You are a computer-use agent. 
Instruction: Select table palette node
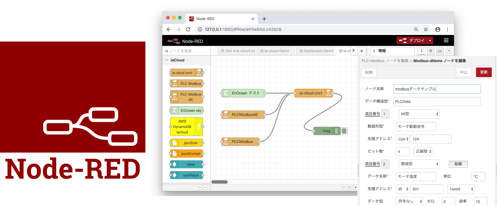point(186,164)
